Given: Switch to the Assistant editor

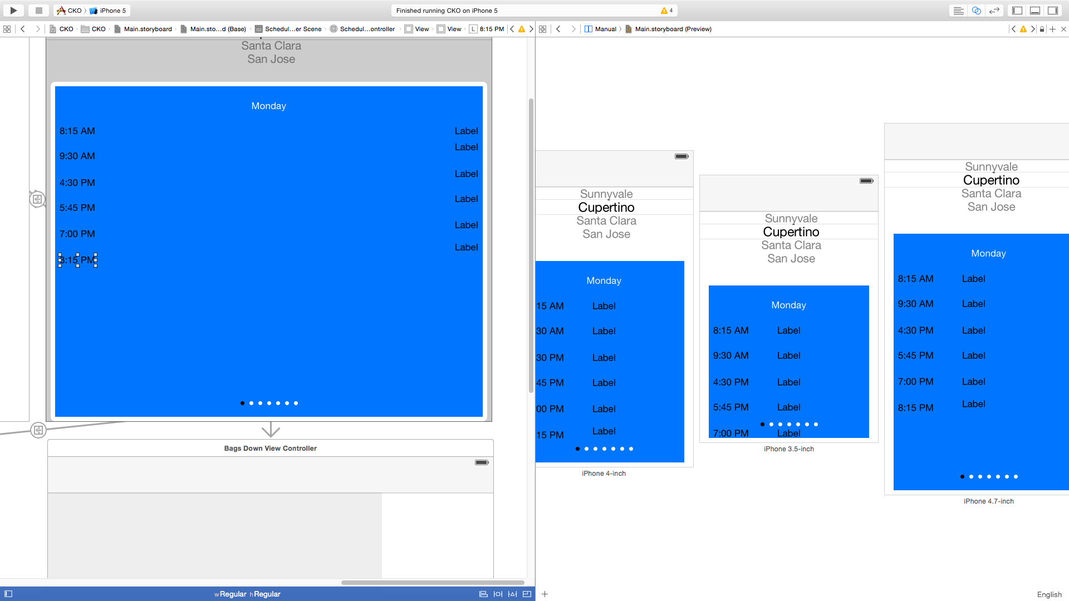Looking at the screenshot, I should click(x=976, y=10).
